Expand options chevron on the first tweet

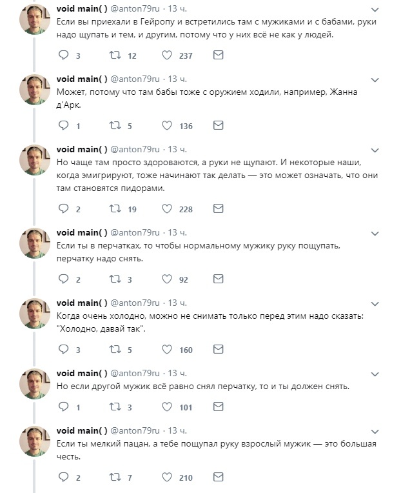[x=375, y=10]
